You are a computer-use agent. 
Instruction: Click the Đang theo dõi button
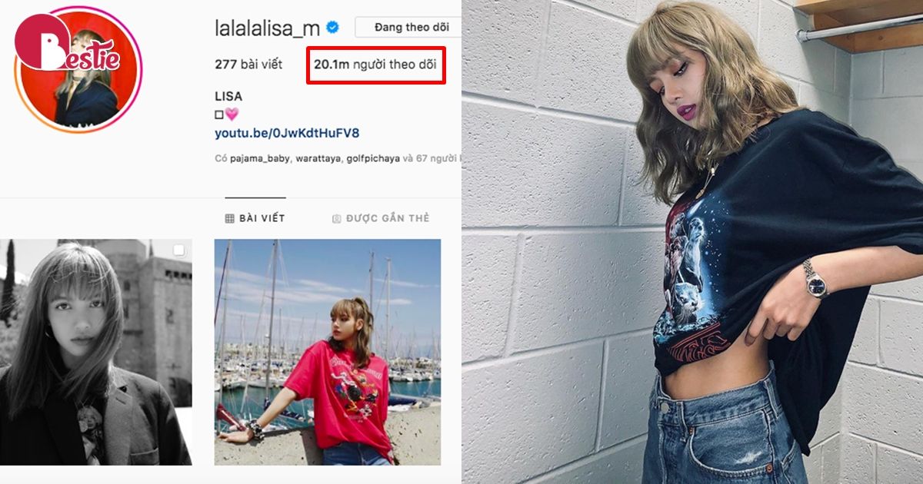pyautogui.click(x=408, y=27)
